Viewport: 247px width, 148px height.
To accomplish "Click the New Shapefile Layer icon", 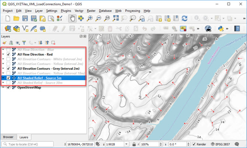I will click(x=25, y=28).
